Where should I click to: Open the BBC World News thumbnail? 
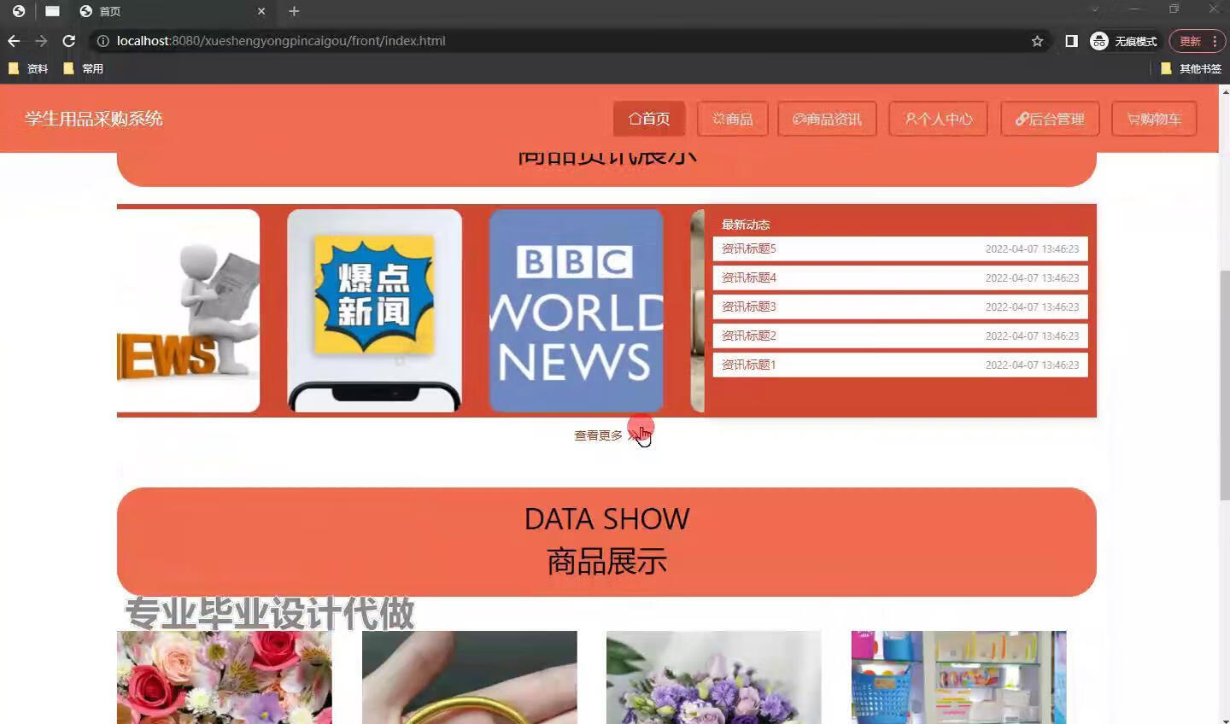pos(576,311)
